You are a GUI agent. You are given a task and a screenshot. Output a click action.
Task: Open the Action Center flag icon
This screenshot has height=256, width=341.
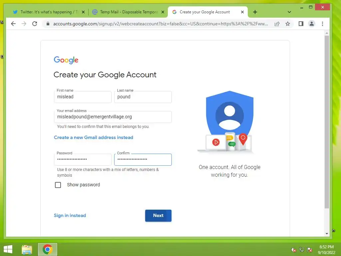(x=310, y=250)
